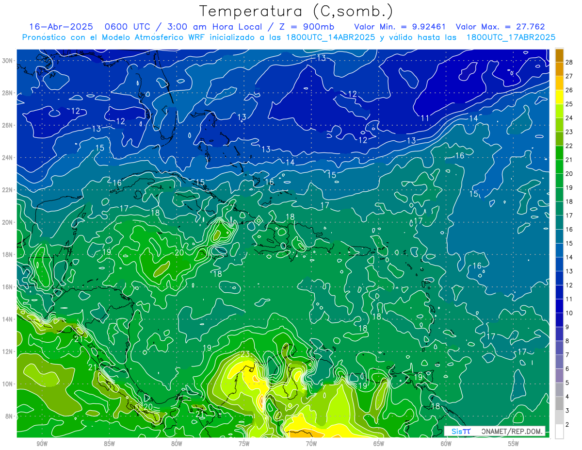Click the "14N" latitude axis label
This screenshot has height=450, width=582.
click(8, 319)
